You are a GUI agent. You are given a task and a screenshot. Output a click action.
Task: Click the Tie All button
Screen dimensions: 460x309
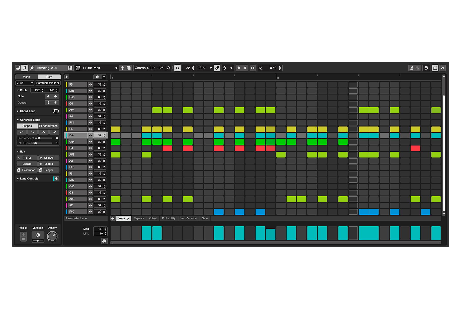pyautogui.click(x=27, y=158)
